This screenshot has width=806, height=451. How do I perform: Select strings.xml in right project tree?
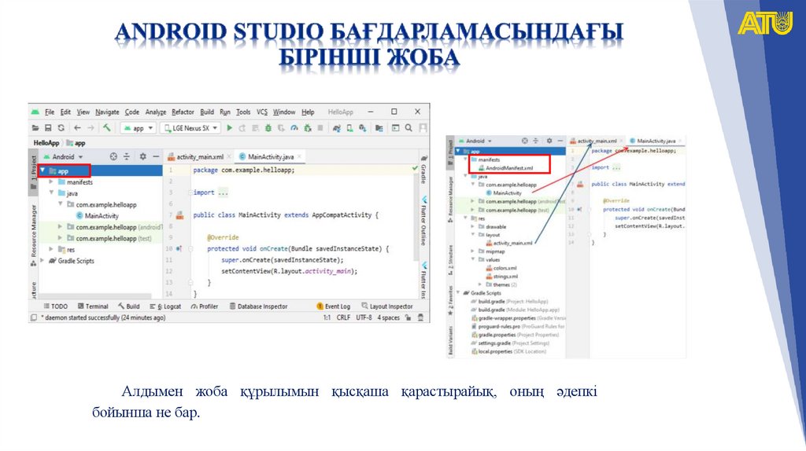point(501,276)
